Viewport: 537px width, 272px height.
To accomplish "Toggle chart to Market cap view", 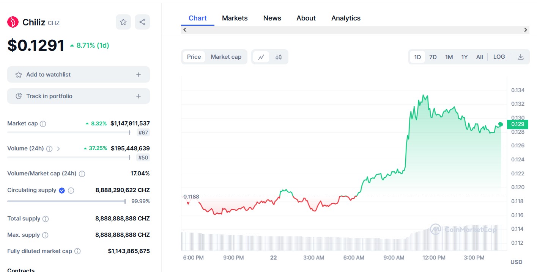I will pos(226,57).
